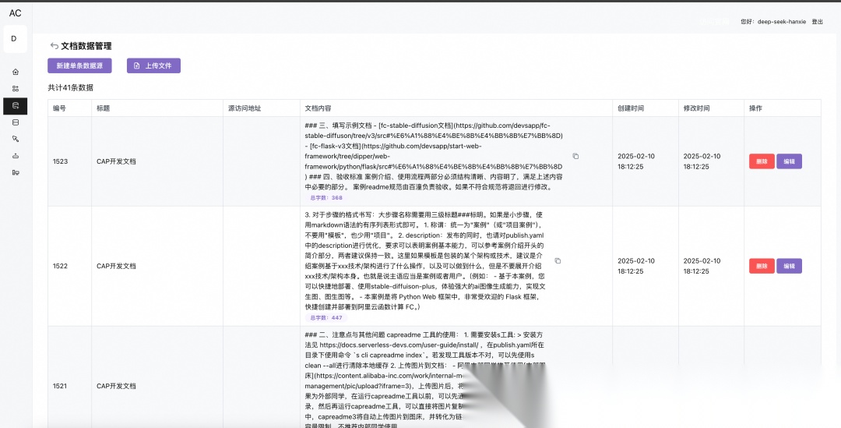Click modification time of row 1522
The height and width of the screenshot is (428, 841).
702,267
